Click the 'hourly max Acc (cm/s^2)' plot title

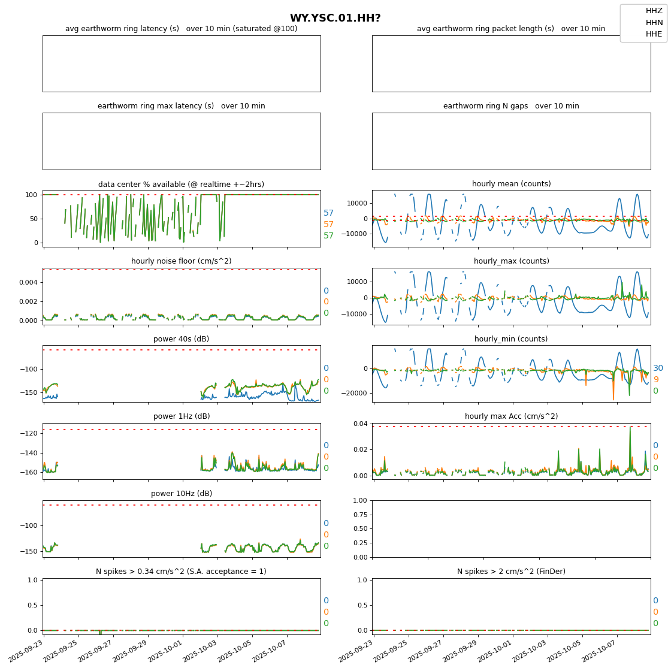pyautogui.click(x=511, y=416)
